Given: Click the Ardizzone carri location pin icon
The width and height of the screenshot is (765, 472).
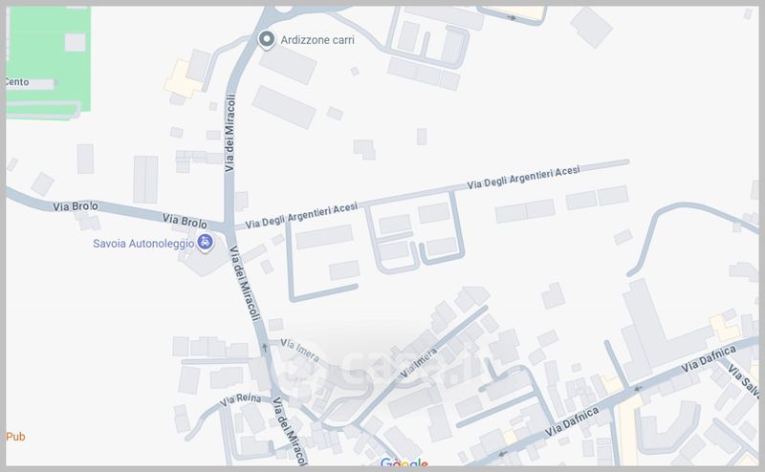Looking at the screenshot, I should [267, 39].
